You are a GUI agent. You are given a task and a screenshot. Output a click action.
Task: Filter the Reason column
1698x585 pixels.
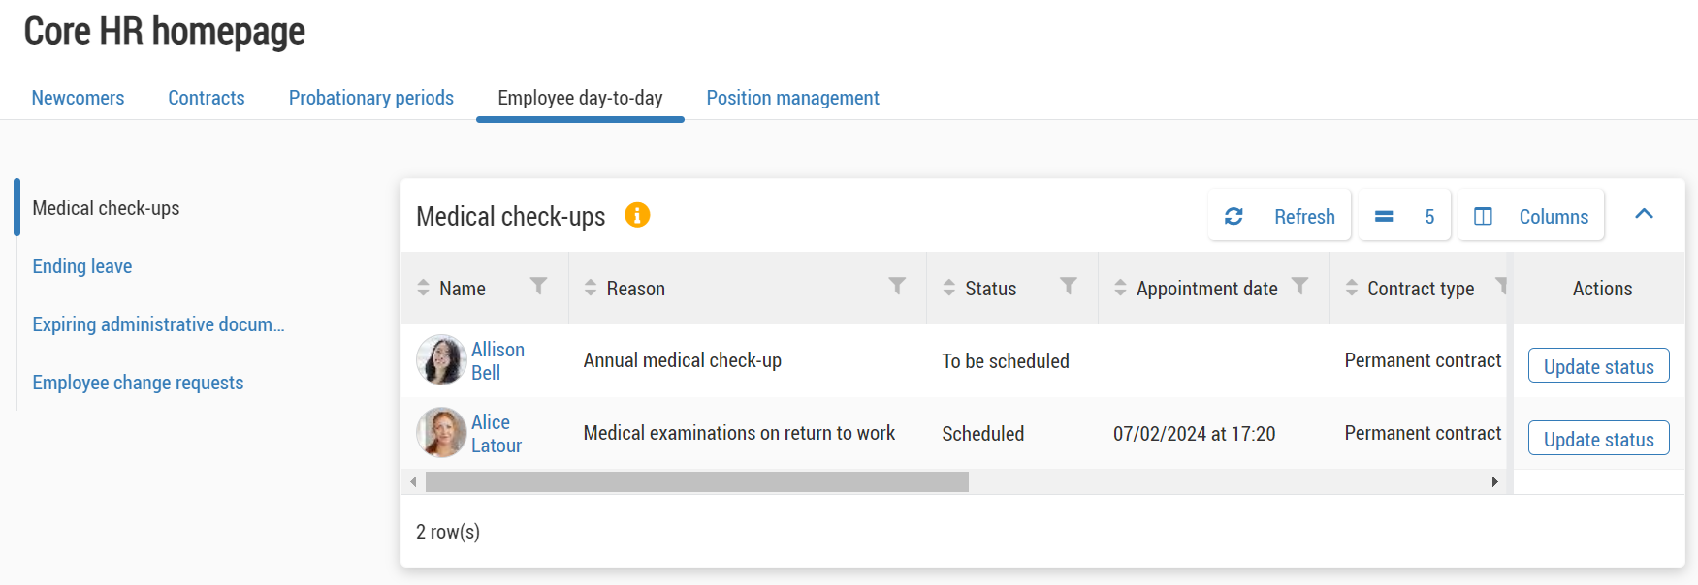[x=895, y=288]
